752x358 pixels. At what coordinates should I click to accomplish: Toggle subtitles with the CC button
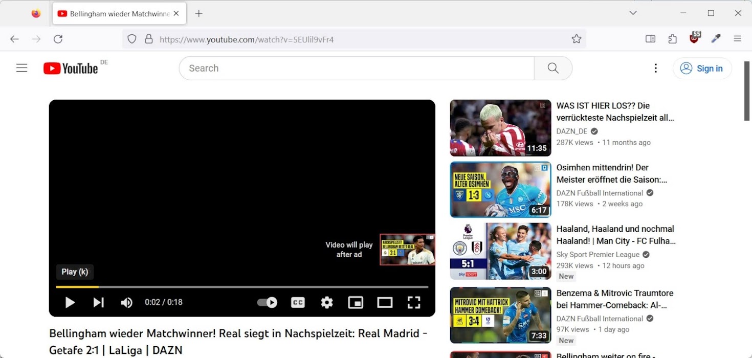pos(298,302)
